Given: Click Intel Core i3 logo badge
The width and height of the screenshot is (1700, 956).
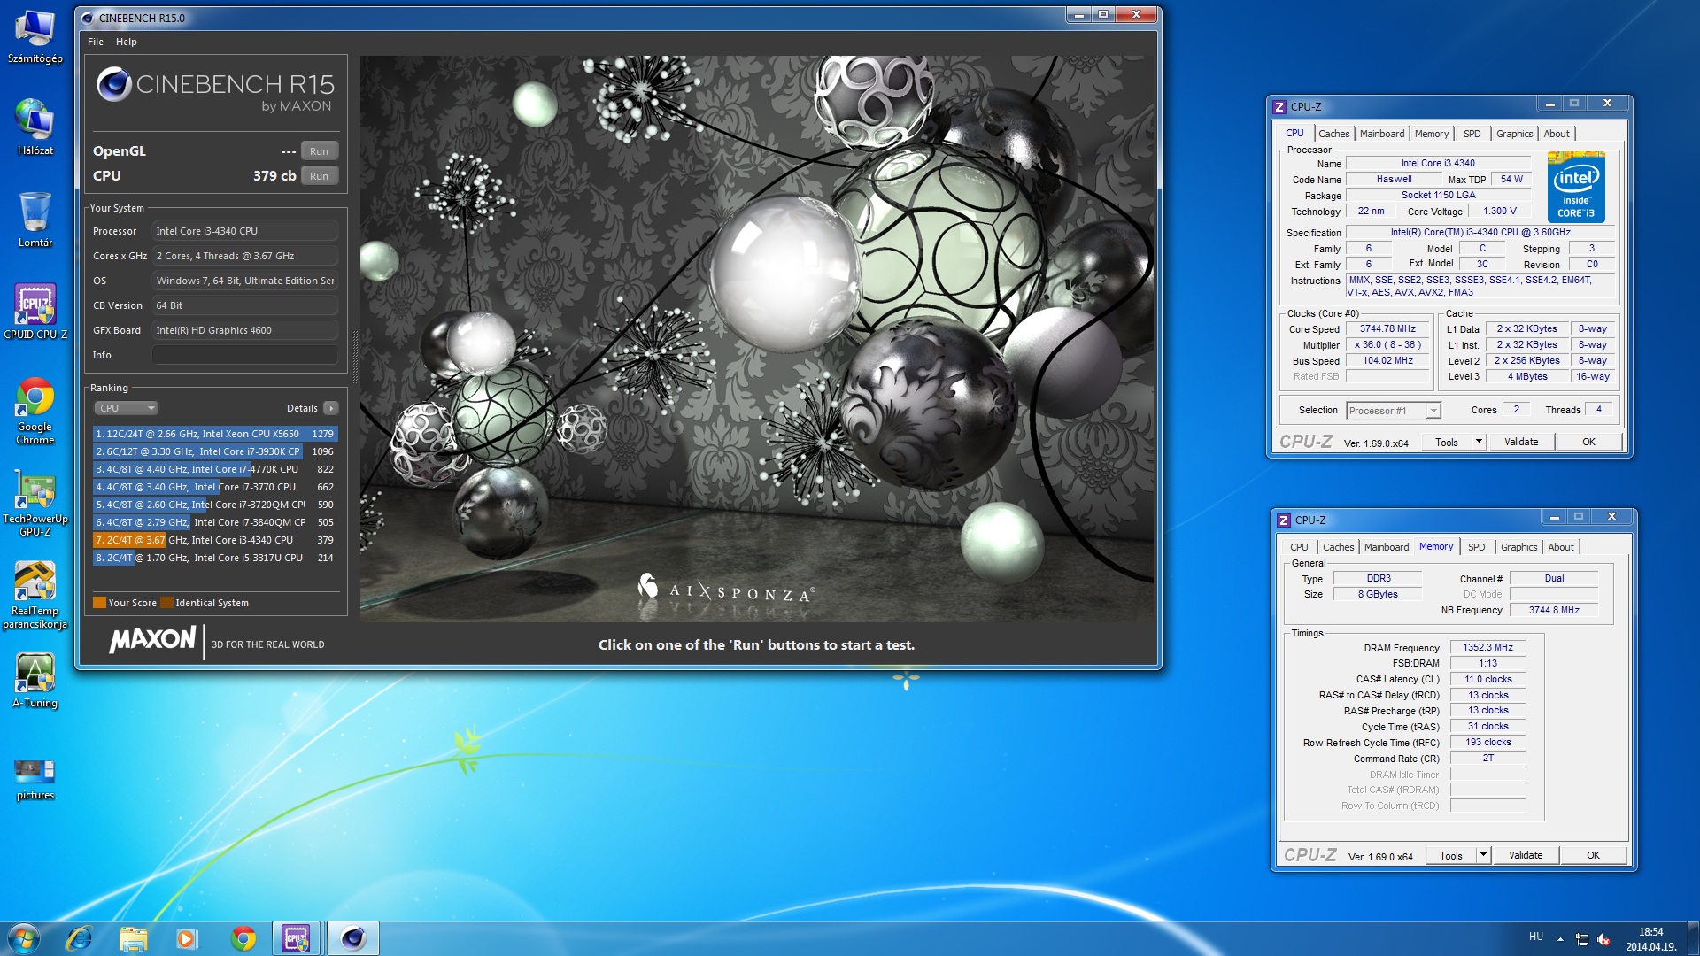Looking at the screenshot, I should pos(1576,187).
